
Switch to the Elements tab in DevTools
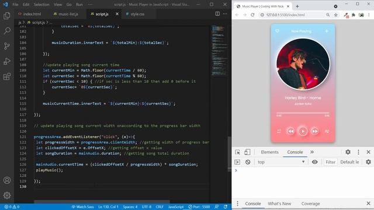pos(269,152)
